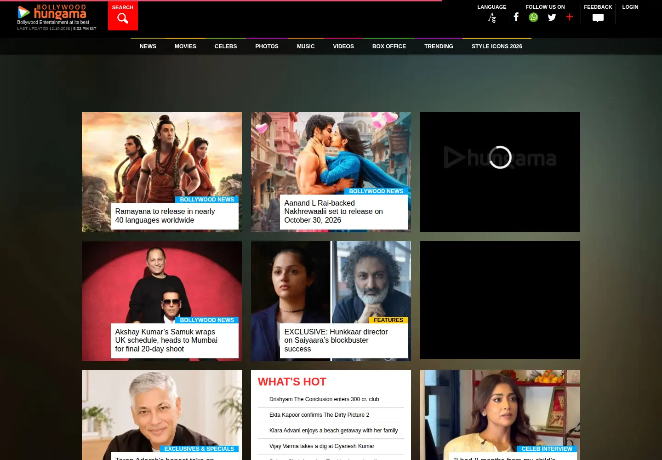Open Ekta Kapoor Dirty Picture 2 story
Image resolution: width=662 pixels, height=460 pixels.
[x=319, y=415]
